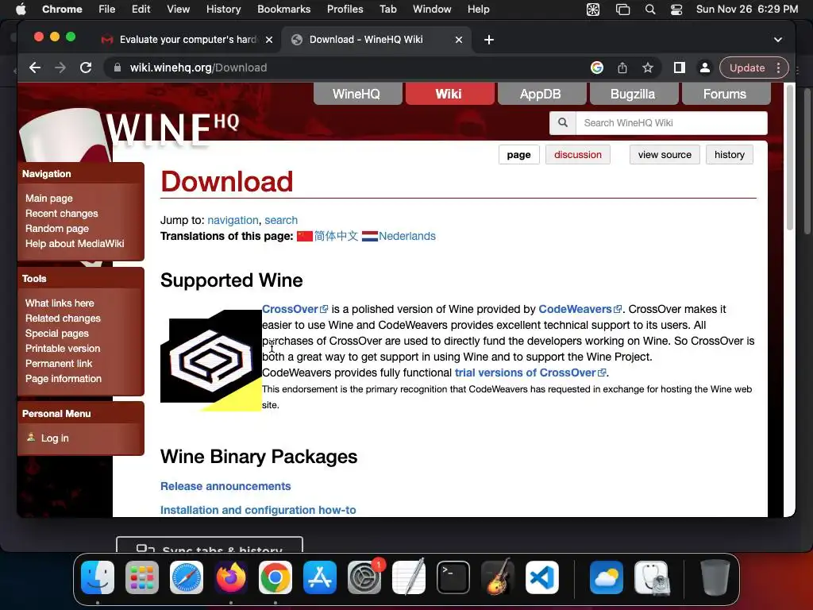Open the WineHQ site tab
The image size is (813, 610).
click(x=358, y=94)
